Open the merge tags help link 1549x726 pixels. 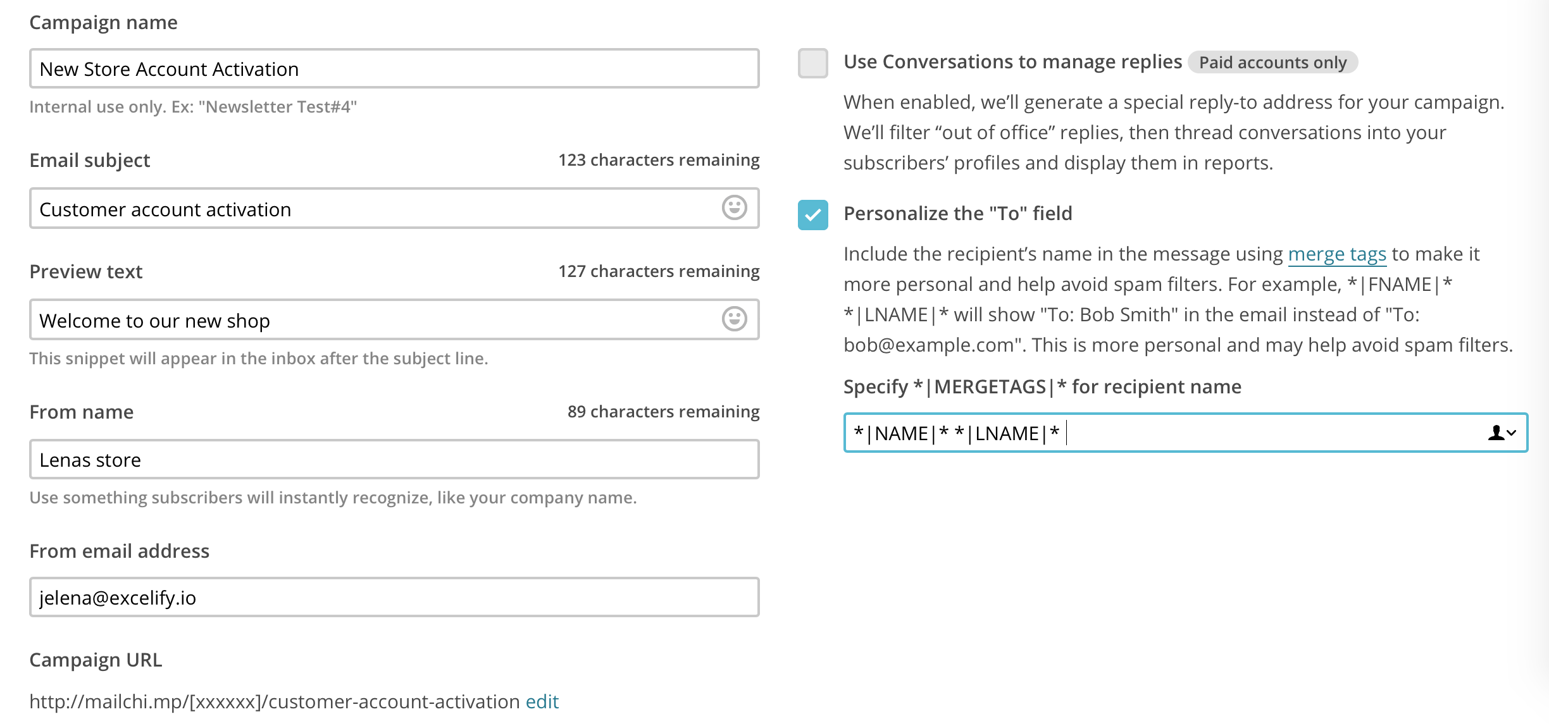point(1336,254)
